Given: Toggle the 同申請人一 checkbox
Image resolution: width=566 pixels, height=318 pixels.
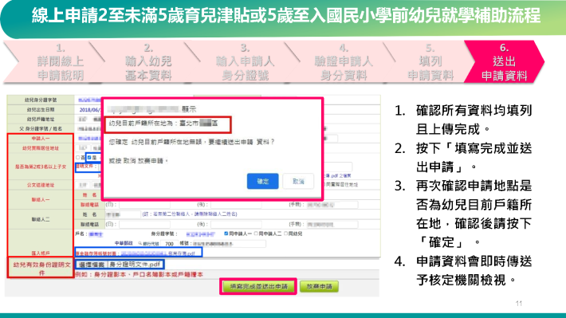Looking at the screenshot, I should coord(226,234).
